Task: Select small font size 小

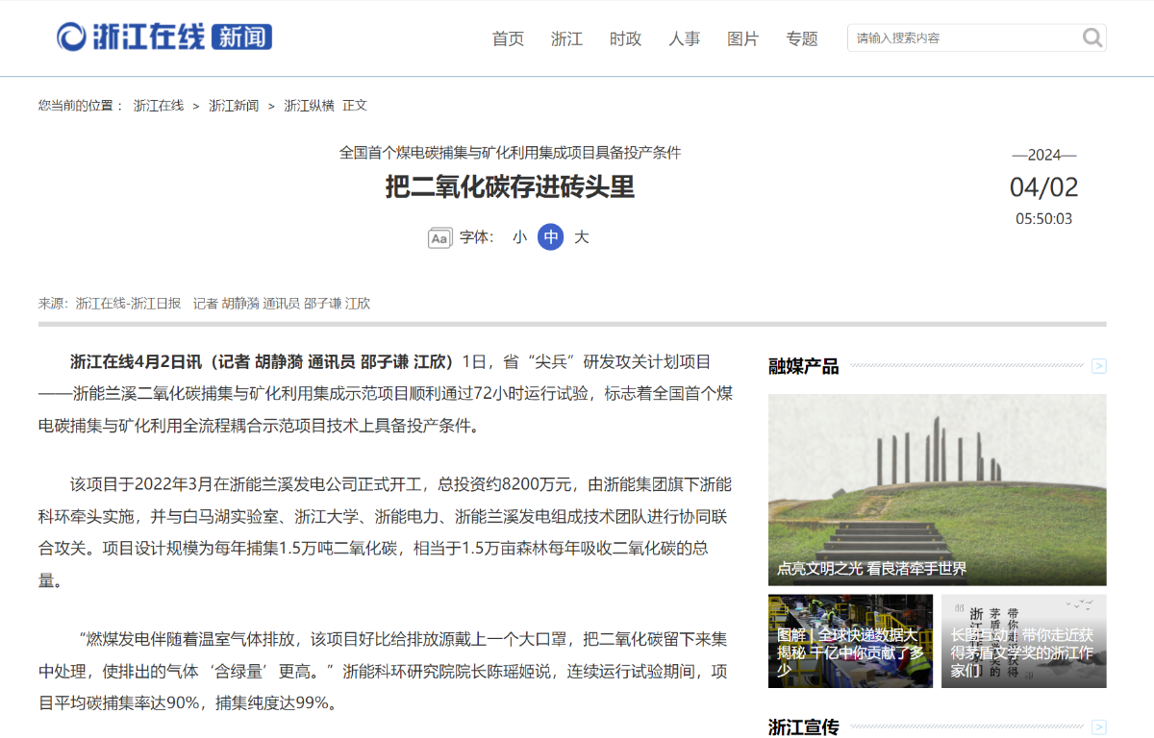Action: click(519, 237)
